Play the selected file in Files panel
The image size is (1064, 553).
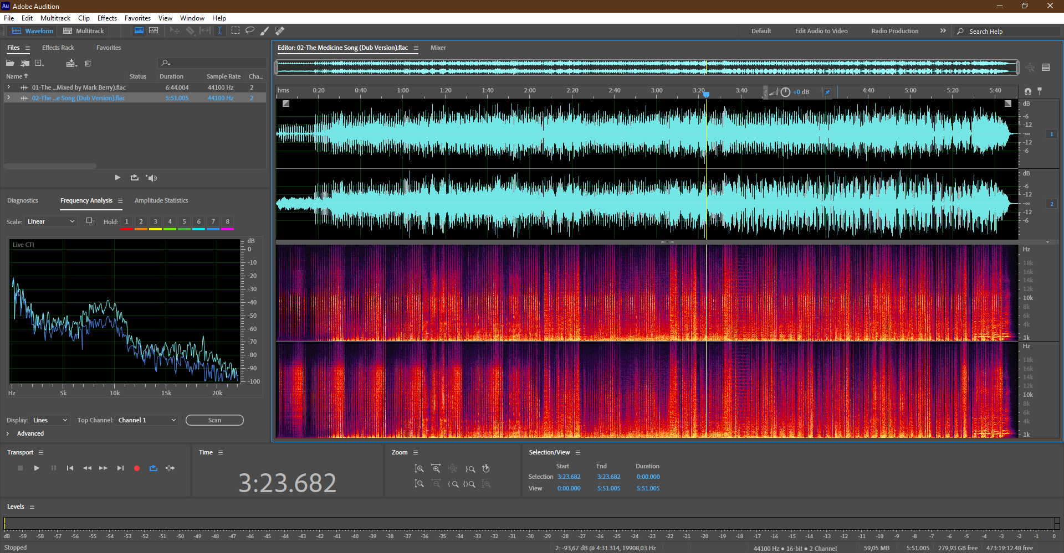(x=117, y=178)
